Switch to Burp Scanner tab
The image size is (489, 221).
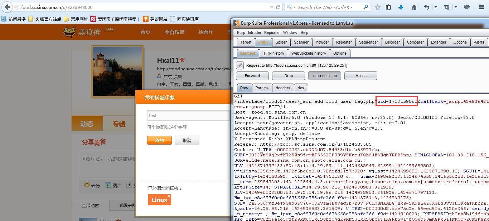(x=301, y=42)
